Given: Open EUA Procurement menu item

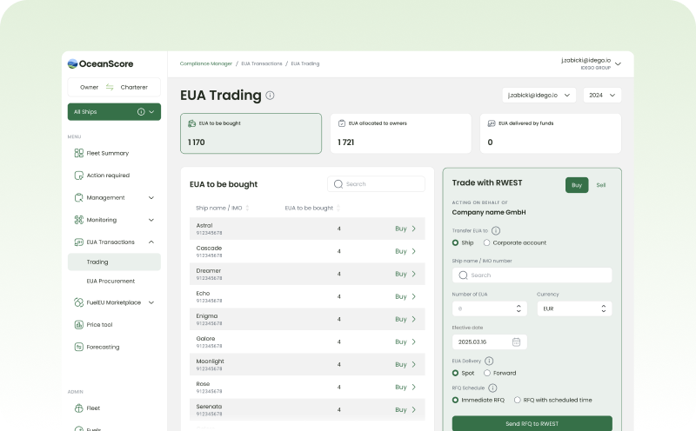Looking at the screenshot, I should click(x=110, y=282).
